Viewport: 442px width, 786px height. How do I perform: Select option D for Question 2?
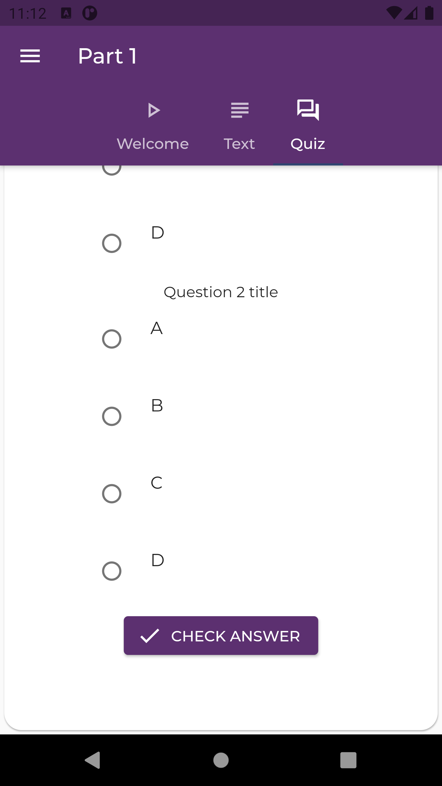click(112, 571)
